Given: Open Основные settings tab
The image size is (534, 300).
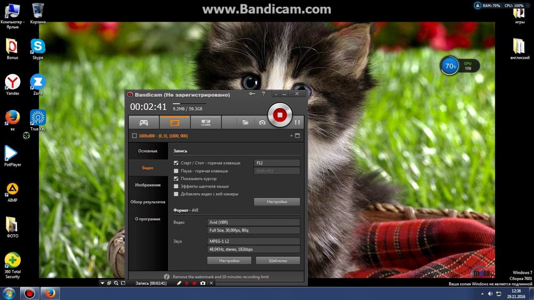Looking at the screenshot, I should [148, 151].
